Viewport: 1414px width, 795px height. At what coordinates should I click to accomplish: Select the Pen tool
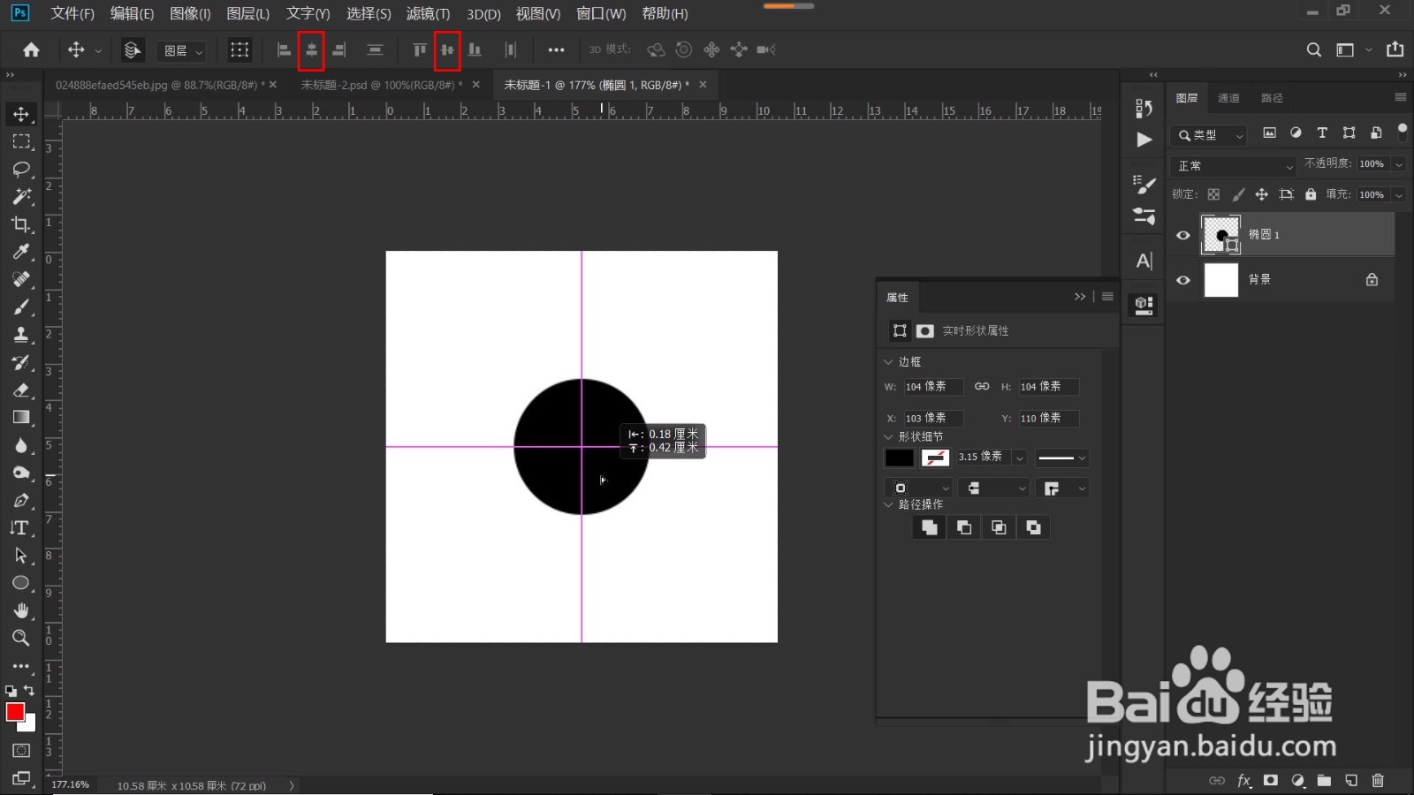coord(21,500)
